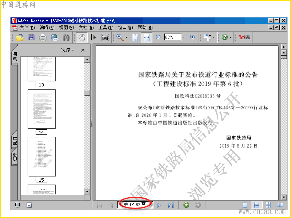Toggle Fit Width view
Image resolution: width=291 pixels, height=218 pixels.
click(x=147, y=37)
